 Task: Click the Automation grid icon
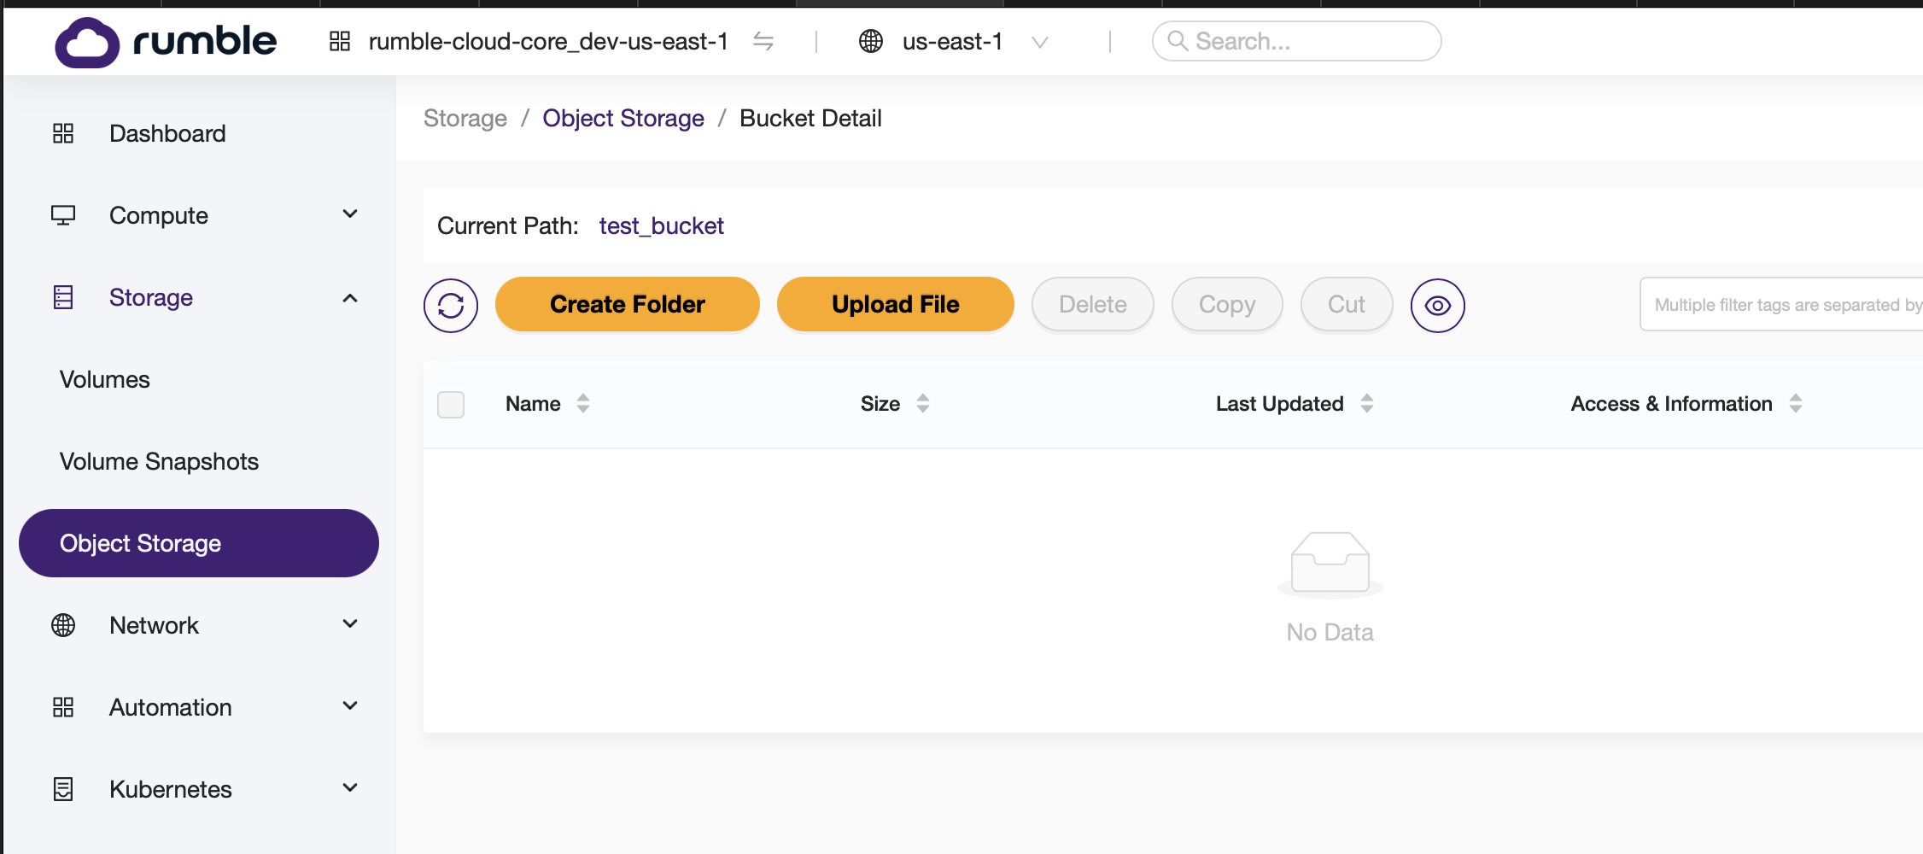63,707
